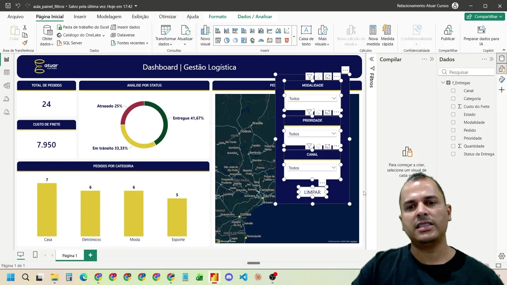Viewport: 507px width, 285px height.
Task: Click the Transformar dados icon
Action: (x=166, y=31)
